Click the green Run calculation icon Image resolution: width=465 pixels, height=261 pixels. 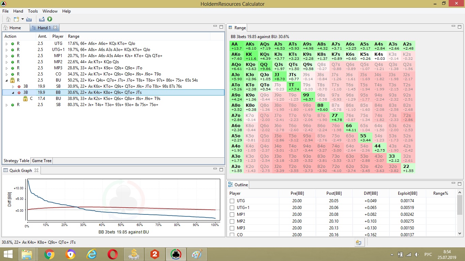(x=50, y=19)
